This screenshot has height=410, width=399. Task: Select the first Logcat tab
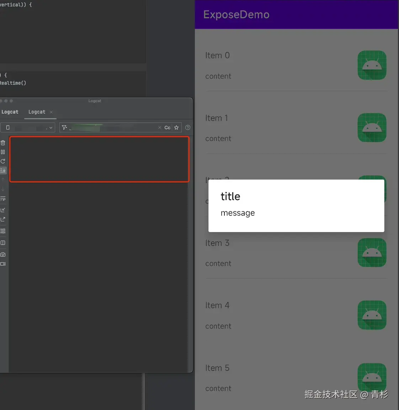(x=10, y=112)
